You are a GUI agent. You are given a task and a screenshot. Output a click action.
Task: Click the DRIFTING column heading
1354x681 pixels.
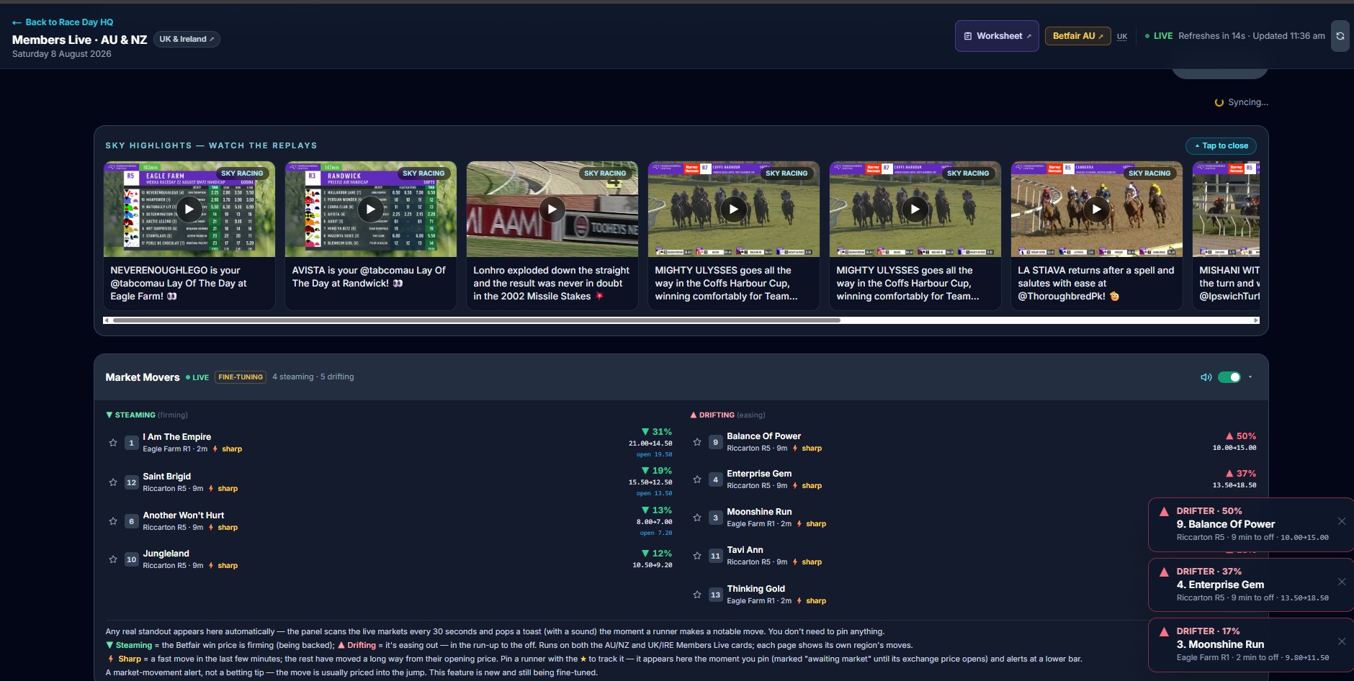pos(728,415)
